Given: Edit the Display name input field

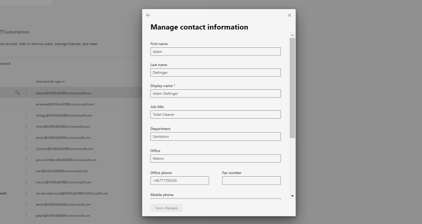Looking at the screenshot, I should tap(215, 93).
